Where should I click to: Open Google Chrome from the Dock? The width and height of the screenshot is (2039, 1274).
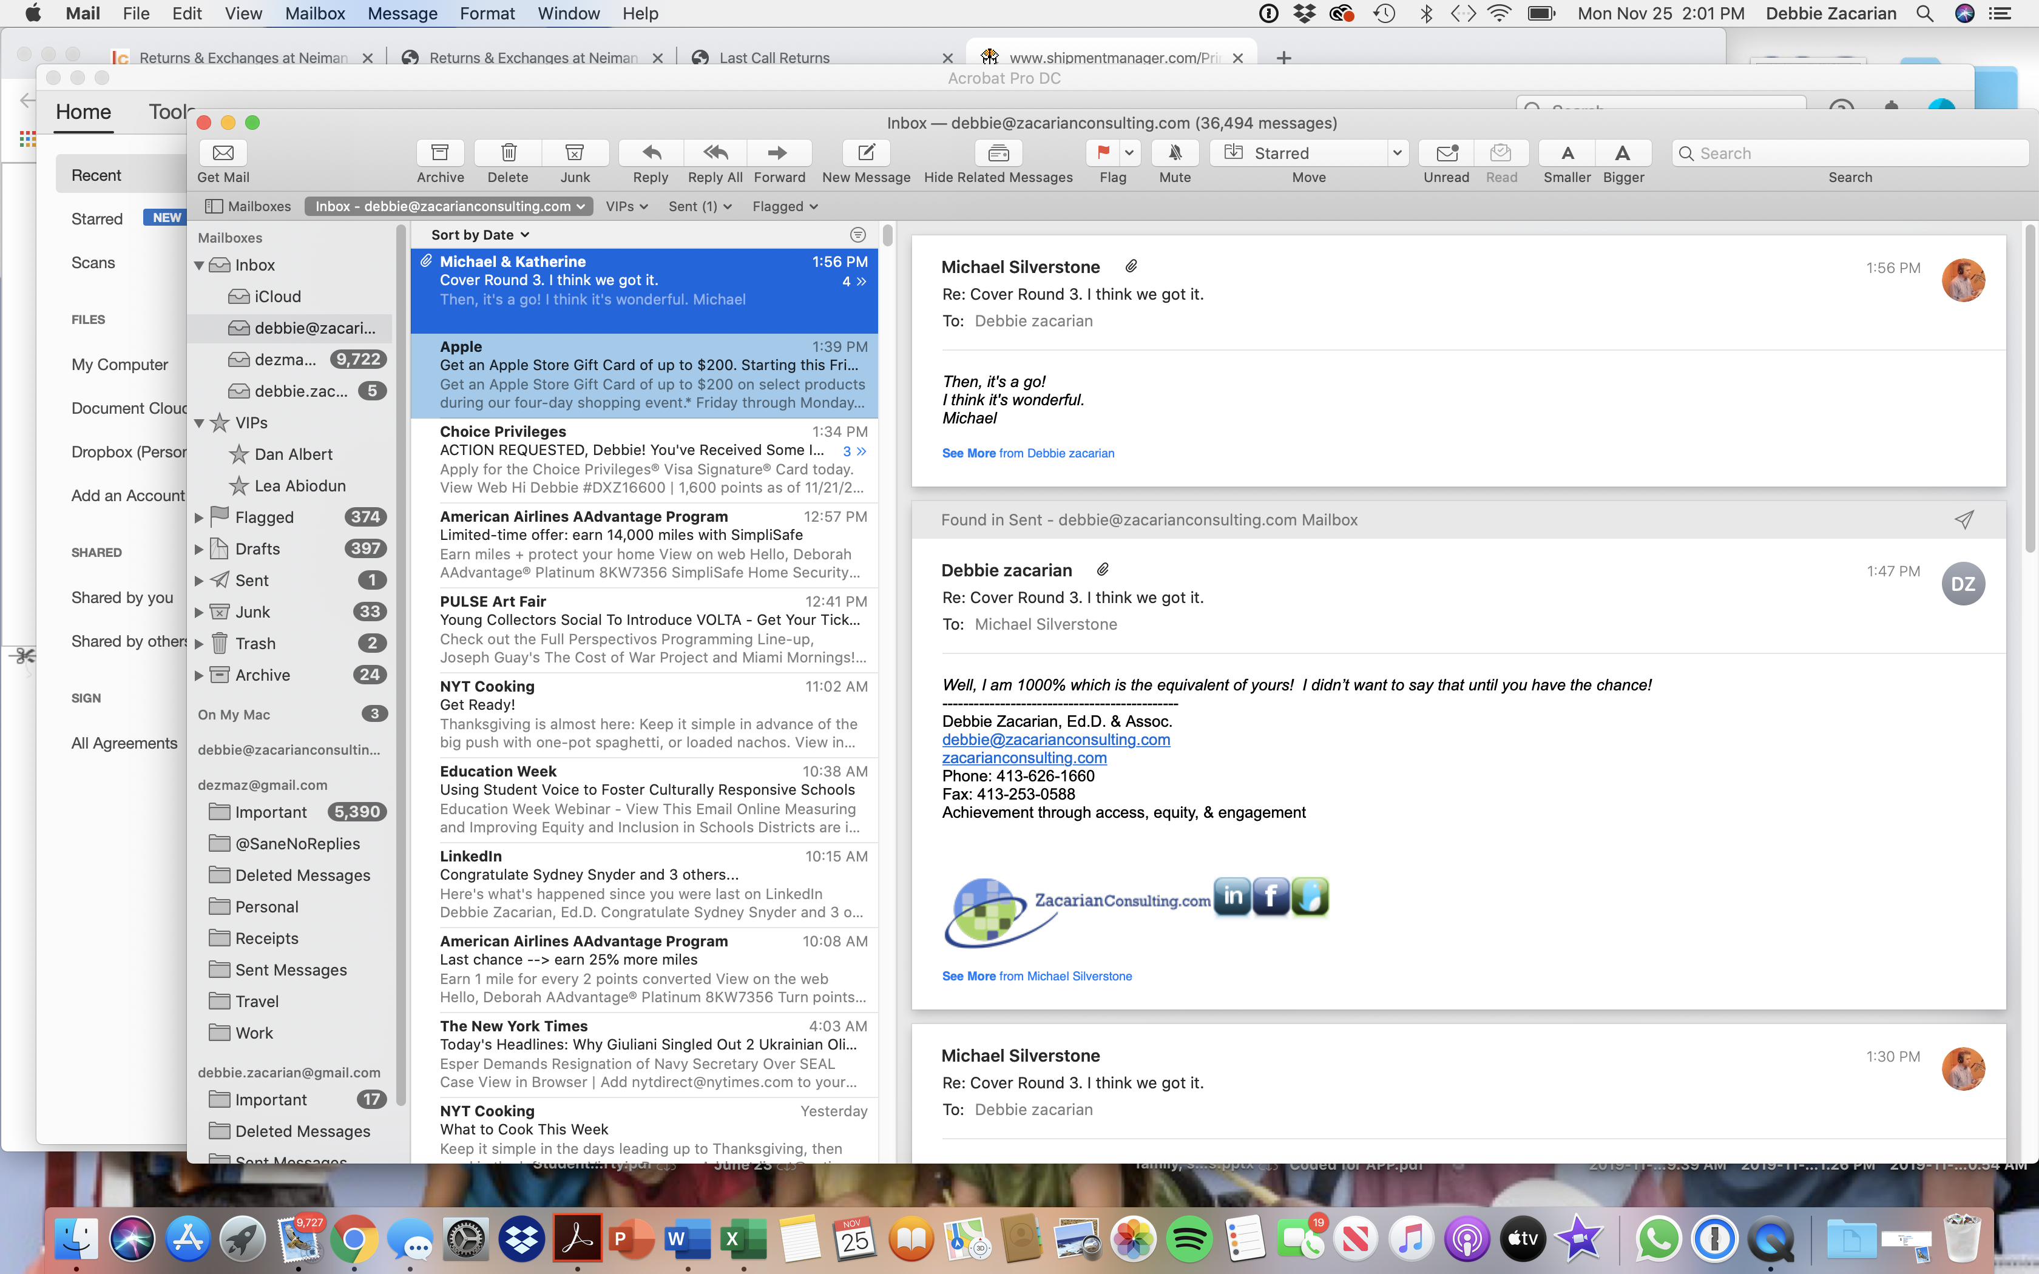(x=354, y=1239)
